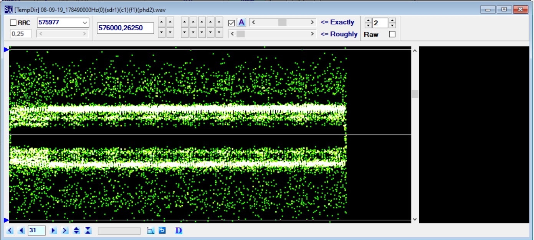Click up arrow right of the 2 field
This screenshot has width=534, height=240.
point(392,20)
